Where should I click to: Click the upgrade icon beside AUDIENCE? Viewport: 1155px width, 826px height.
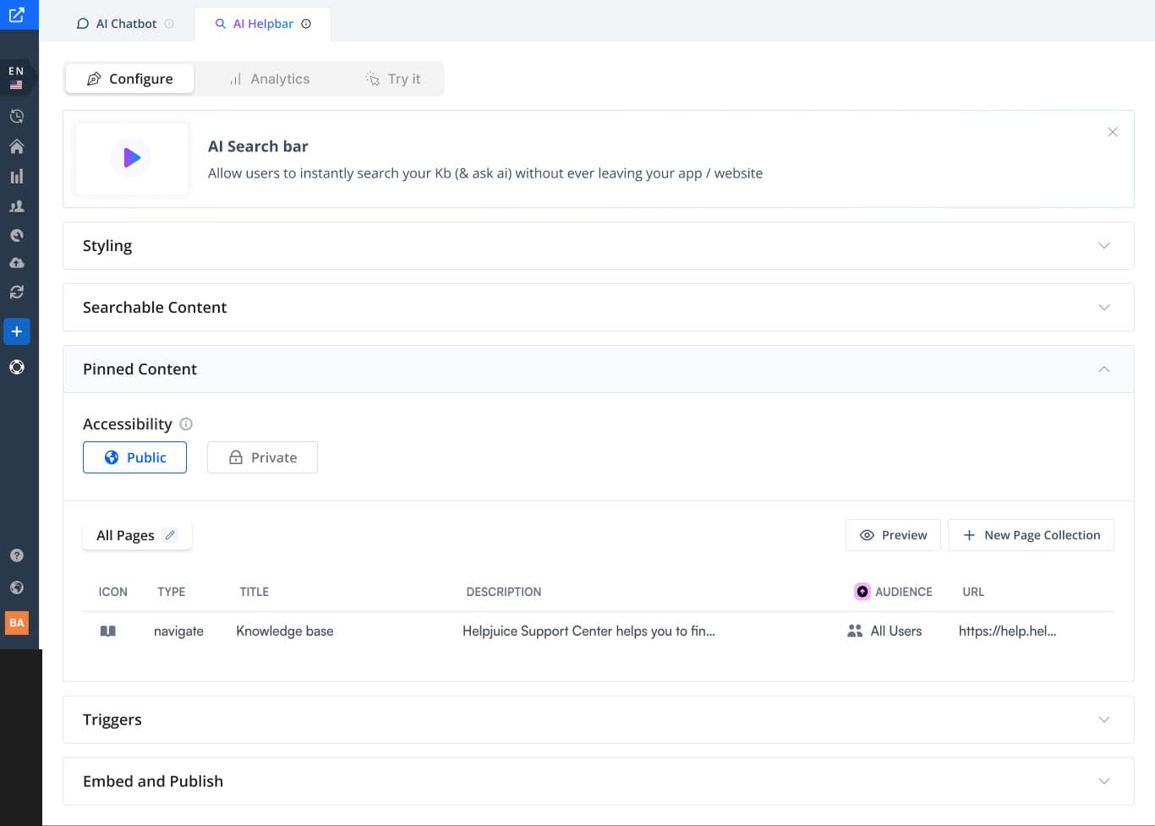point(862,592)
